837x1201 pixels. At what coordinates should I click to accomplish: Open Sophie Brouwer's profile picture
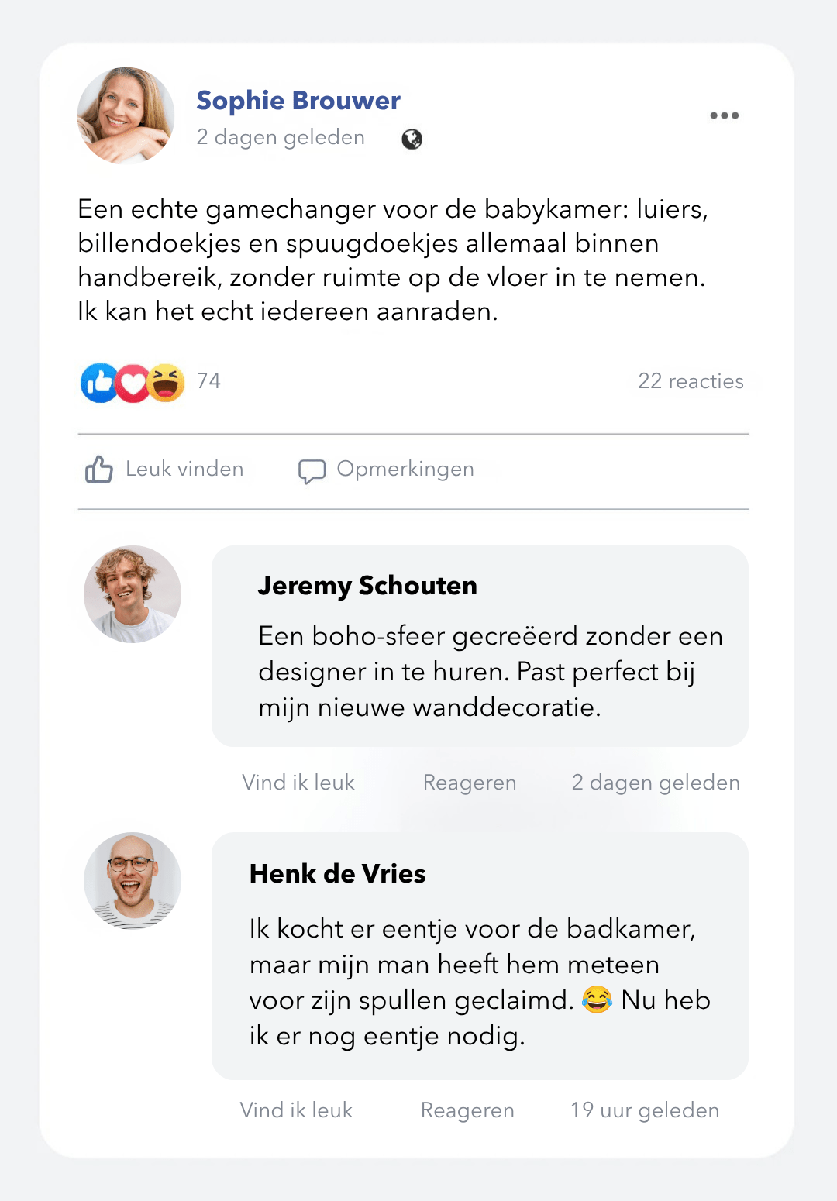coord(126,115)
